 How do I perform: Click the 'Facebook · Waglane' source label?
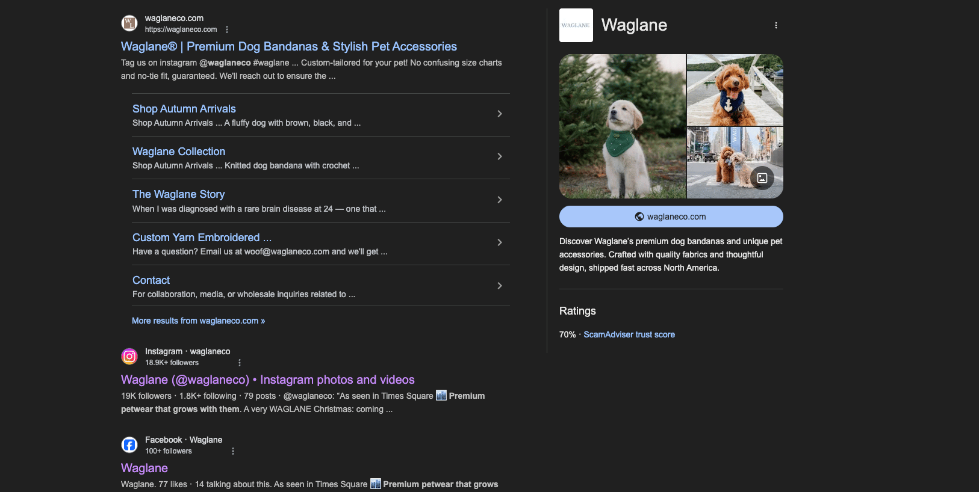click(184, 440)
